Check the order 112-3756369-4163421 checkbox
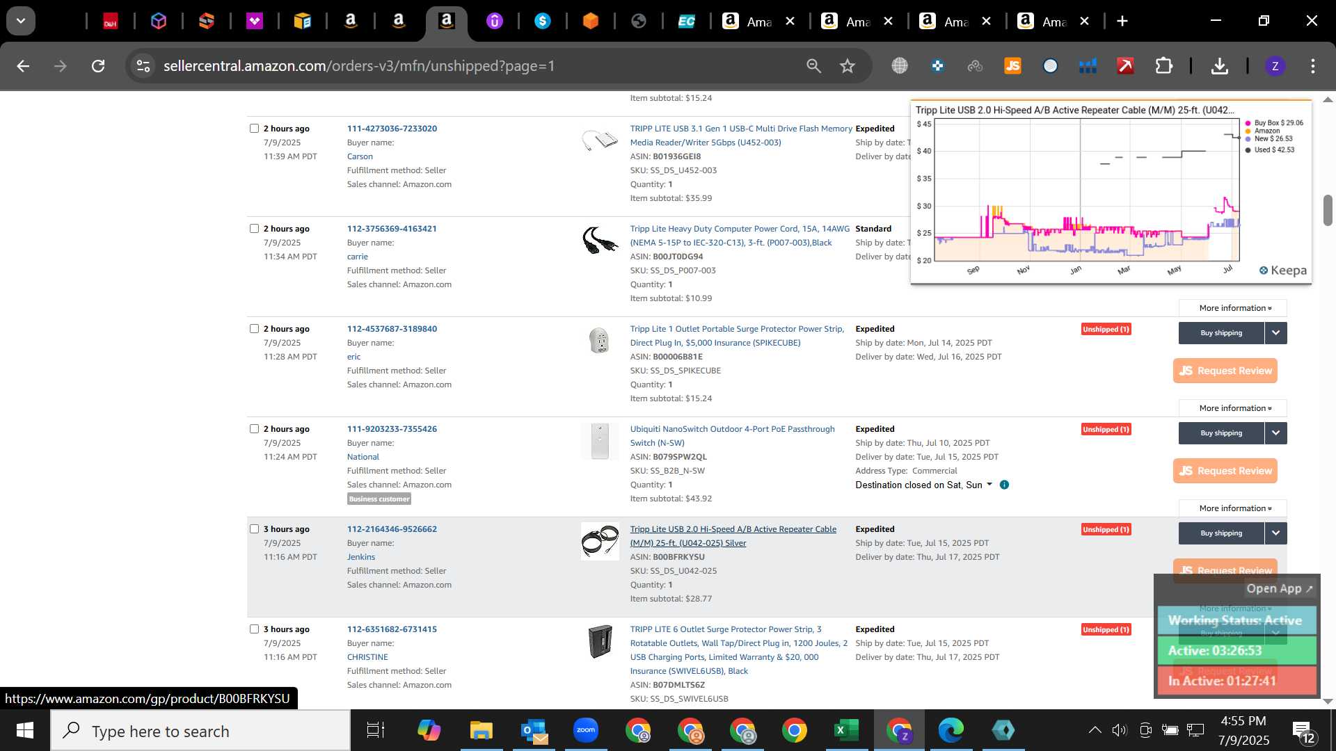1336x751 pixels. coord(254,228)
